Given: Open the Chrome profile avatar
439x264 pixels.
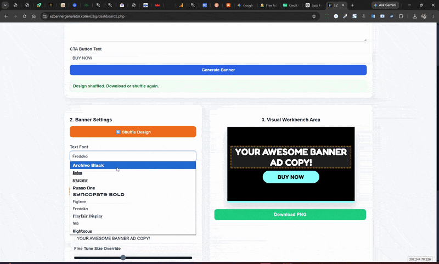Looking at the screenshot, I should pyautogui.click(x=424, y=16).
